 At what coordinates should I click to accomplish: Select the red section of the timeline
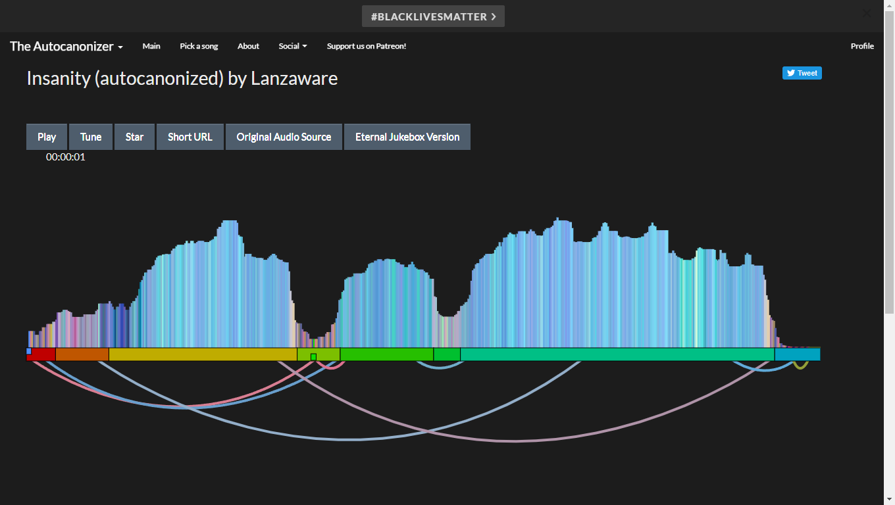[41, 354]
